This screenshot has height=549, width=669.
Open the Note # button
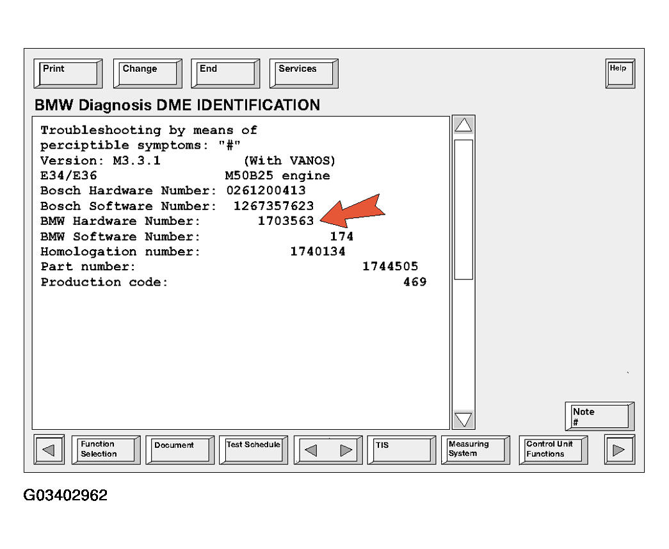point(599,416)
